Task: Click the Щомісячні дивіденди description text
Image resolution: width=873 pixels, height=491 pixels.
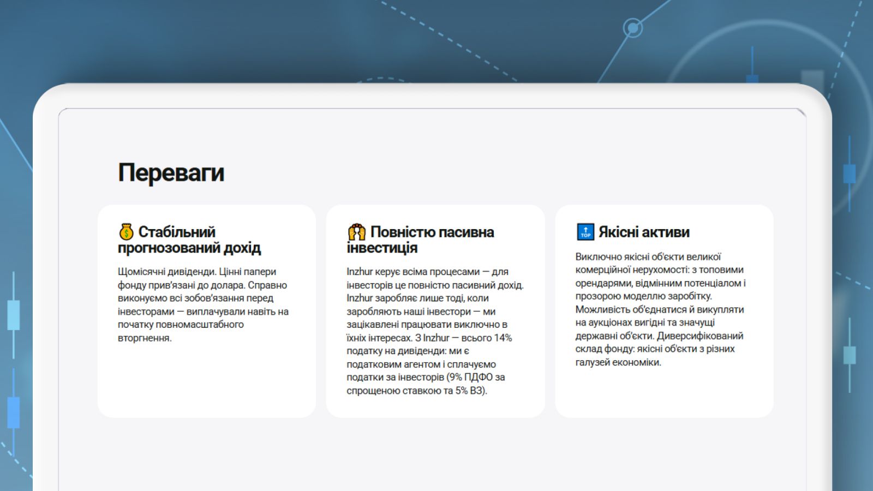Action: 203,304
